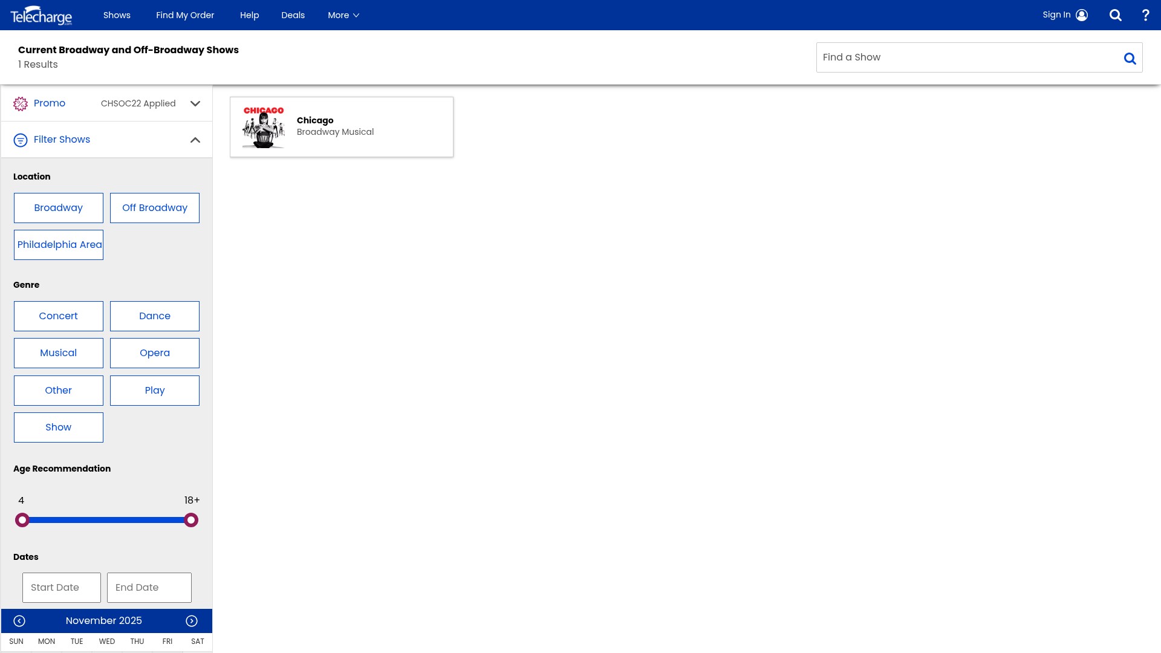Screen dimensions: 1161x653
Task: Open the Help menu item
Action: (x=249, y=15)
